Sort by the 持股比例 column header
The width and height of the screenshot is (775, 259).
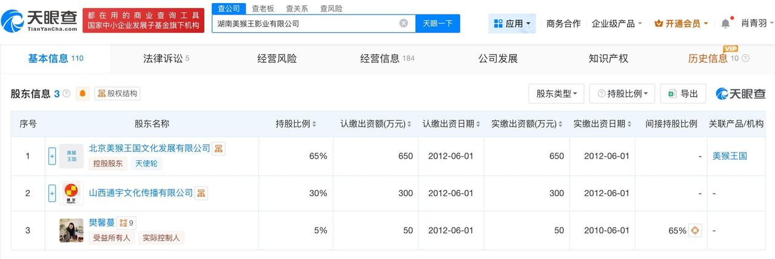click(297, 124)
